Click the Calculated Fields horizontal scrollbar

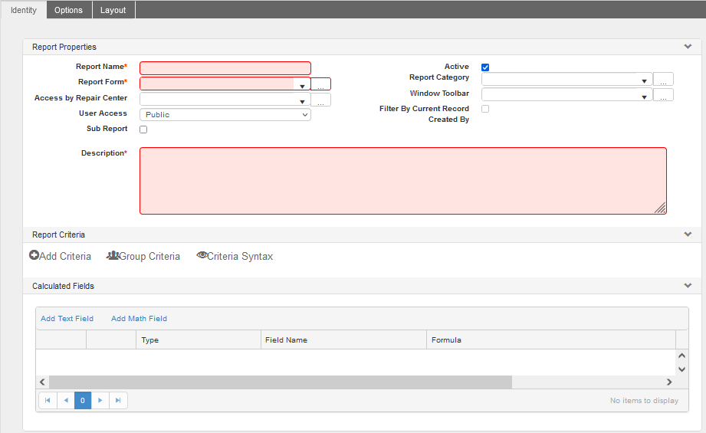281,382
